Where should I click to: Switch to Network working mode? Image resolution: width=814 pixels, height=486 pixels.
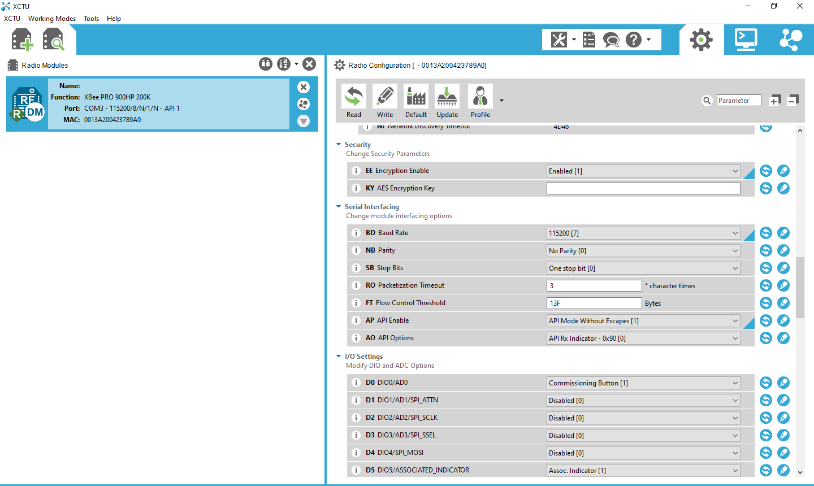click(x=790, y=40)
